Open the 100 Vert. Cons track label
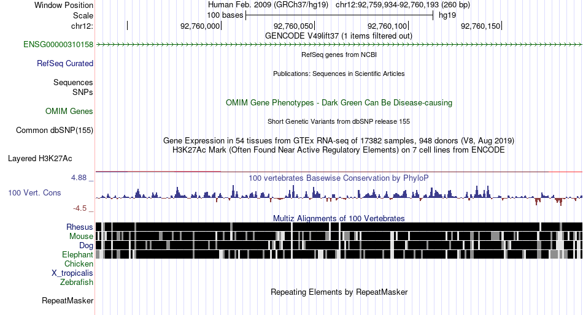Screen dimensions: 583x315 [x=34, y=193]
